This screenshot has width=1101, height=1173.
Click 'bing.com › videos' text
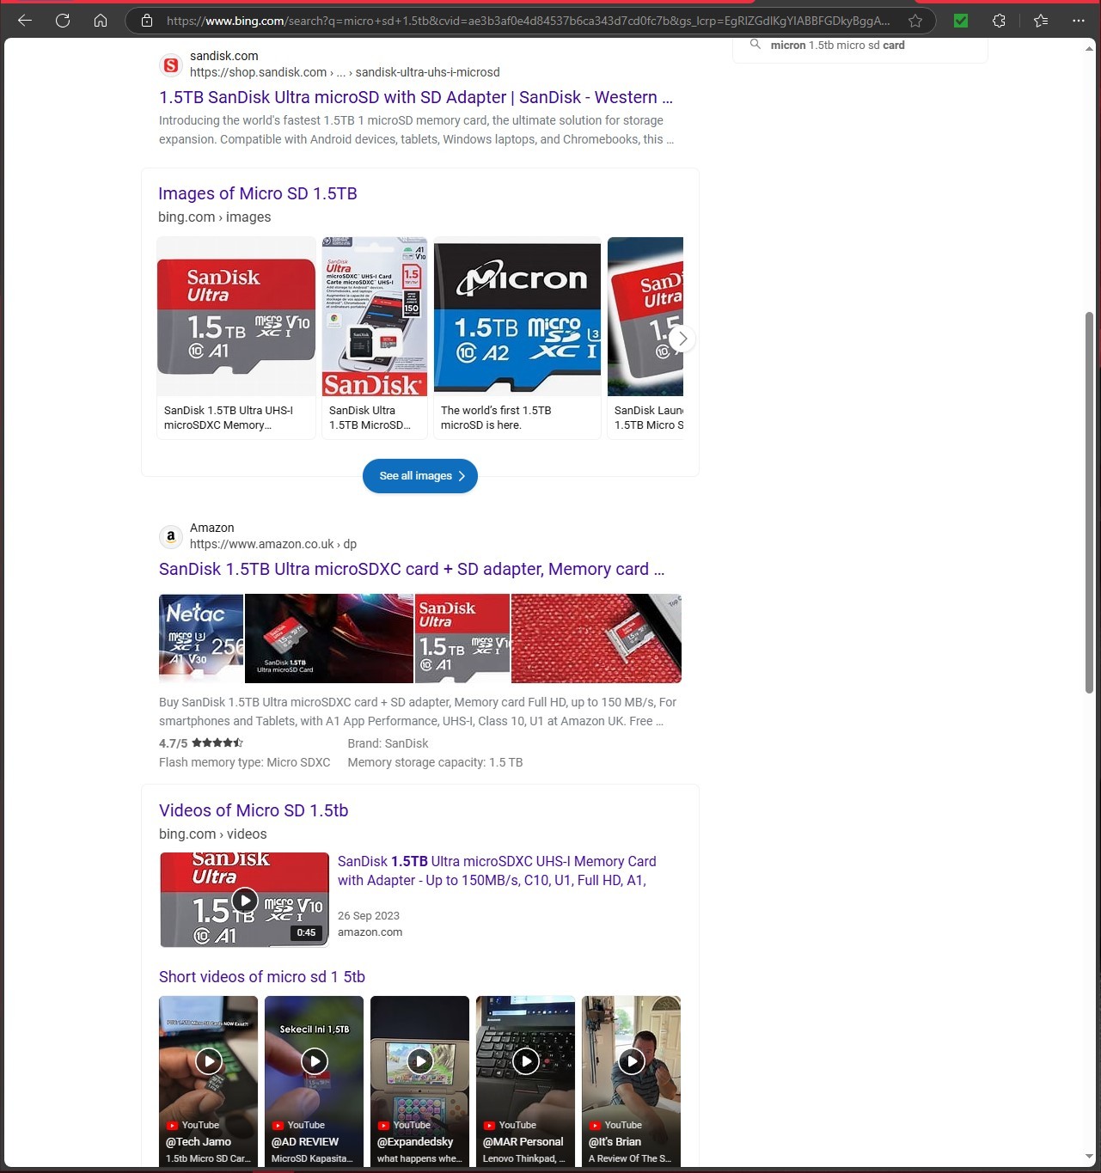pyautogui.click(x=213, y=834)
